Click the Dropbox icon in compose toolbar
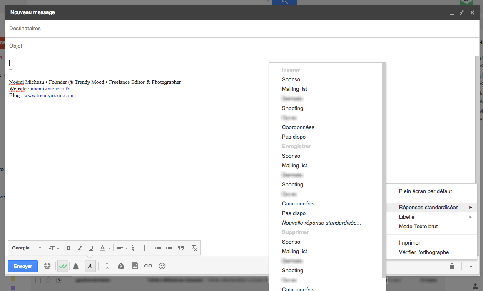 [47, 266]
